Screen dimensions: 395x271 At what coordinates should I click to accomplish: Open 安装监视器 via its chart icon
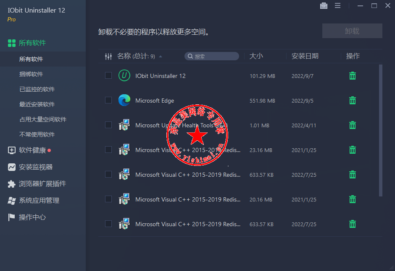click(x=12, y=167)
